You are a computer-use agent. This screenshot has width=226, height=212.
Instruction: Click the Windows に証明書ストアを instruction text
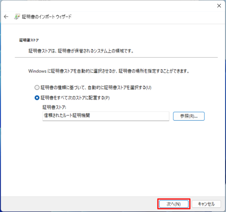click(x=109, y=71)
